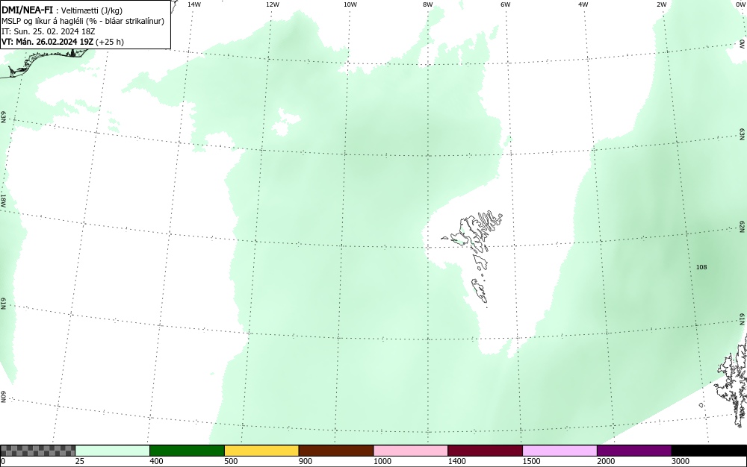Click the legend value "1400"

456,461
